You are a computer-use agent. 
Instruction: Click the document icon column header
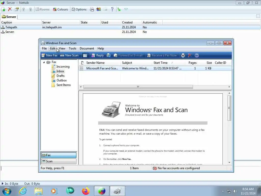pyautogui.click(x=82, y=63)
